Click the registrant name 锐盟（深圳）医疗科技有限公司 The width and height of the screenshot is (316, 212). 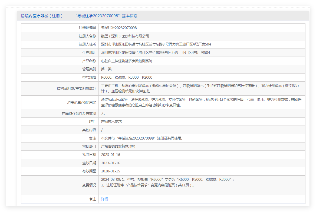pos(125,36)
